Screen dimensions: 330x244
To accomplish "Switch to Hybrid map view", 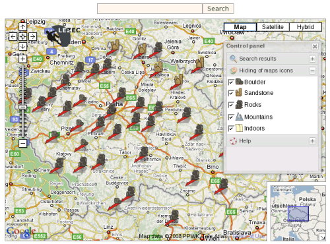I will coord(306,27).
